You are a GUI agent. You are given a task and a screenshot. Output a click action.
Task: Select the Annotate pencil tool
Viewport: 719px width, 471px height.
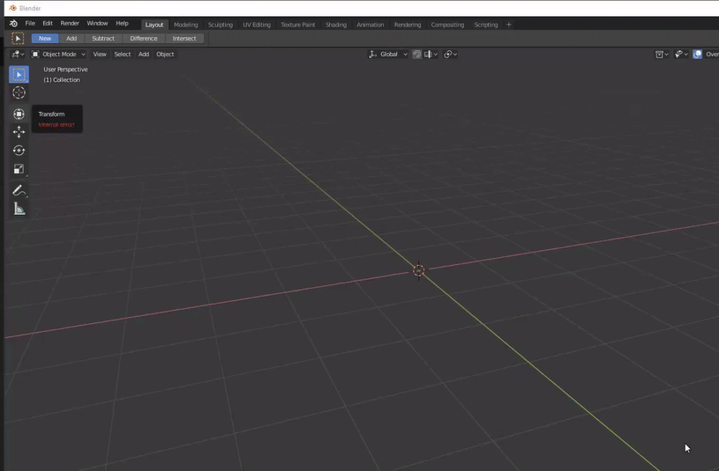point(19,190)
